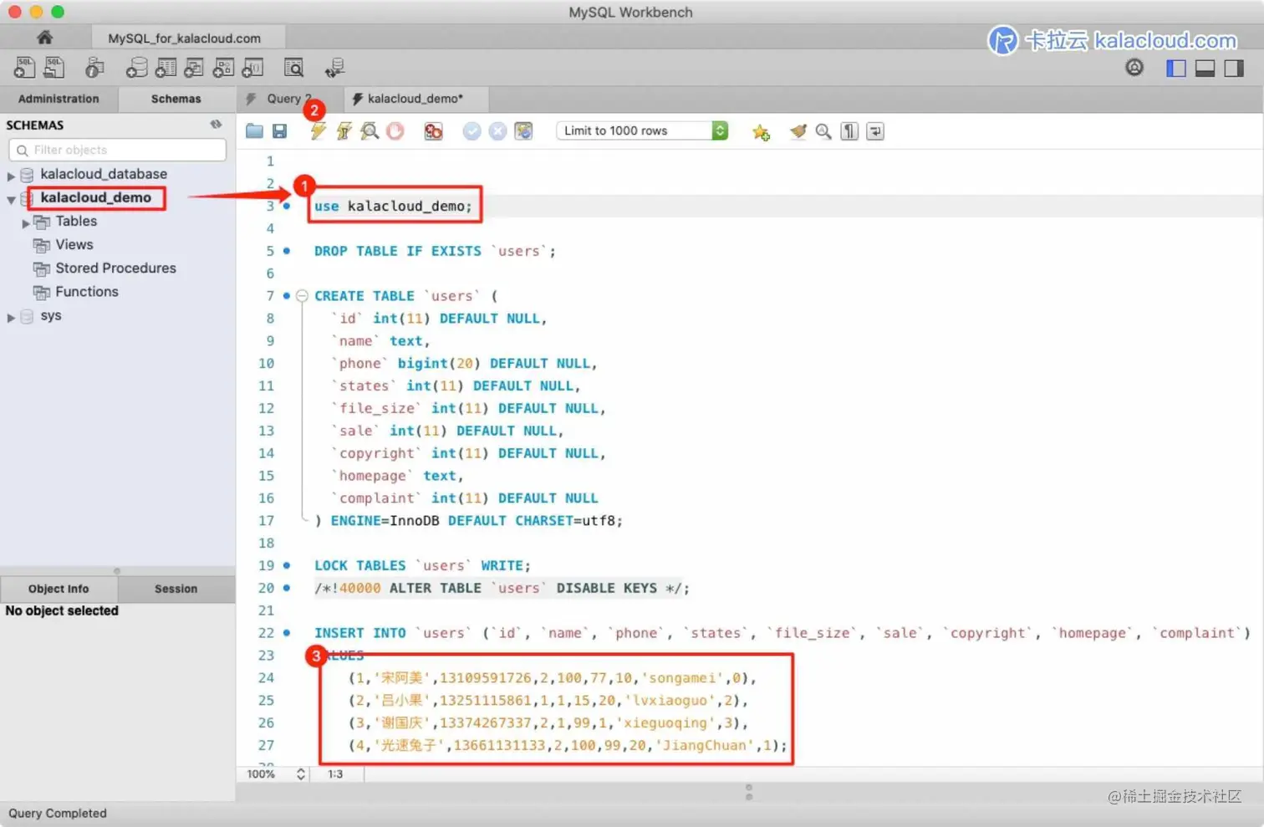Toggle the left sidebar panel
1264x827 pixels.
click(x=1176, y=69)
